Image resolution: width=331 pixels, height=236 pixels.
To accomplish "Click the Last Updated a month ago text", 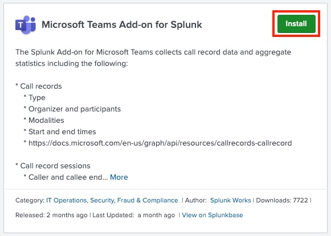I will [134, 215].
